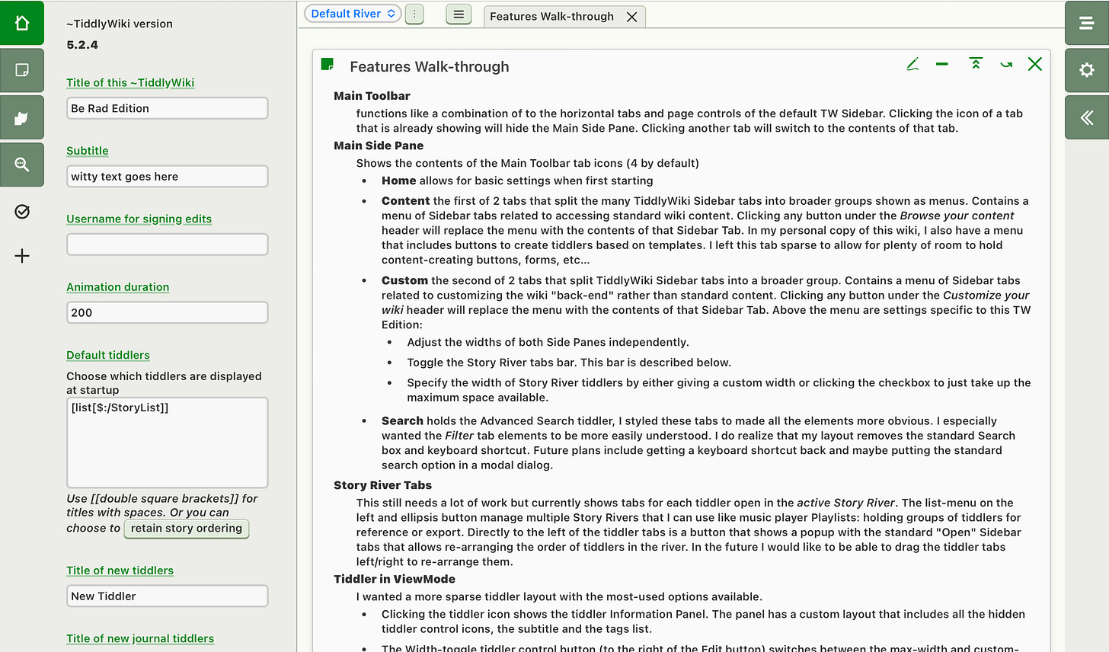Jump to top with the up-arrow icon
The height and width of the screenshot is (652, 1109).
(975, 64)
